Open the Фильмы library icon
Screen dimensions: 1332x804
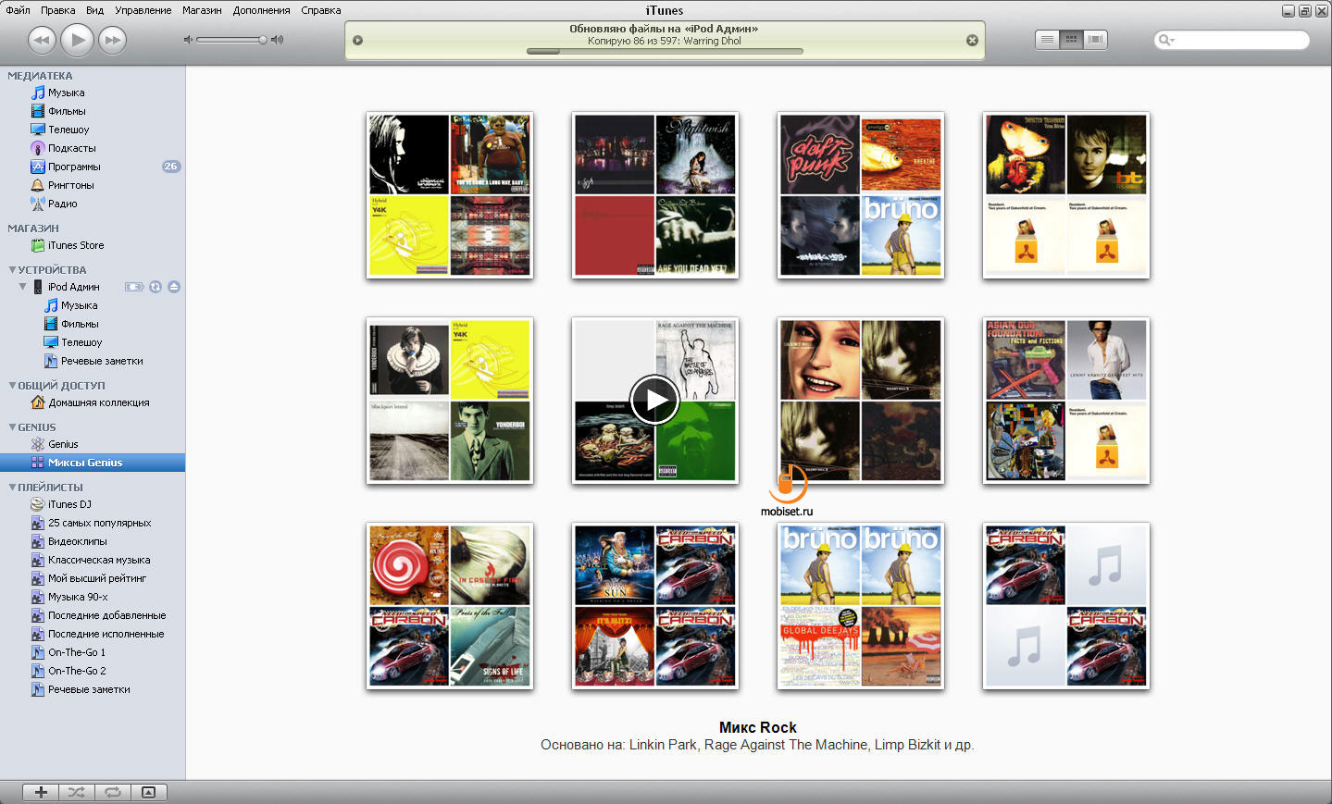click(38, 111)
